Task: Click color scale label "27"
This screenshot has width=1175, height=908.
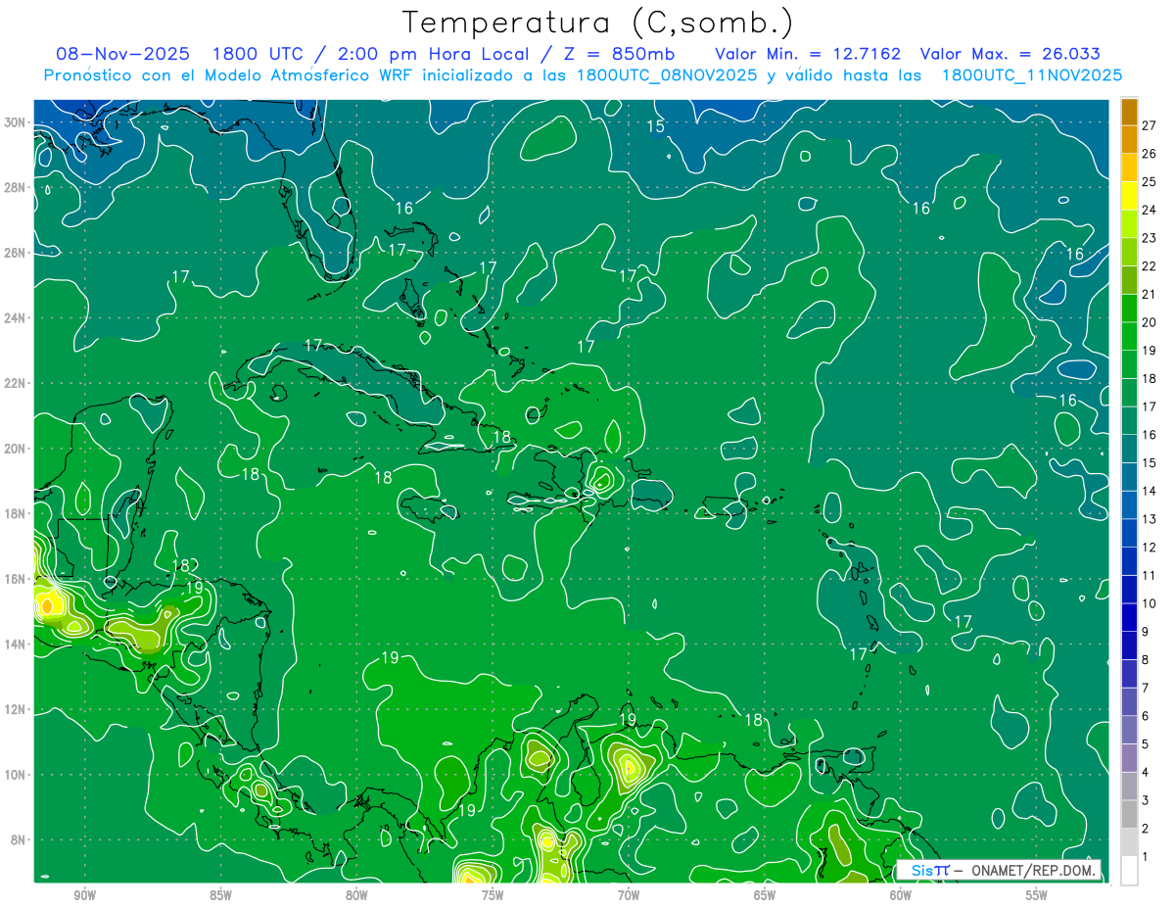Action: coord(1149,125)
